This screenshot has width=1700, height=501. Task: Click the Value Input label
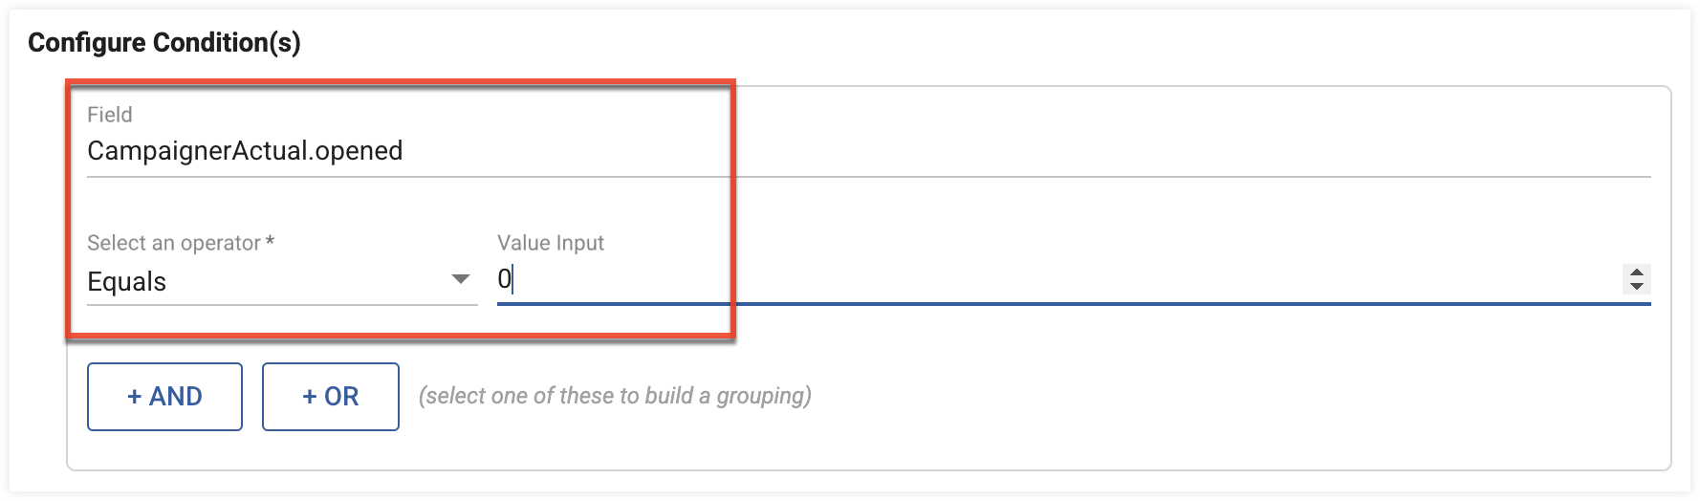(x=551, y=243)
